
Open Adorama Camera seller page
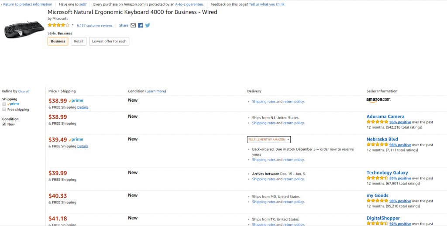[385, 116]
